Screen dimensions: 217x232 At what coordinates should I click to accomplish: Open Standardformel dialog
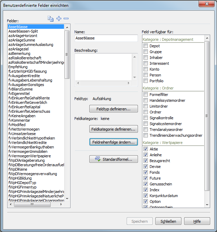coord(113,159)
